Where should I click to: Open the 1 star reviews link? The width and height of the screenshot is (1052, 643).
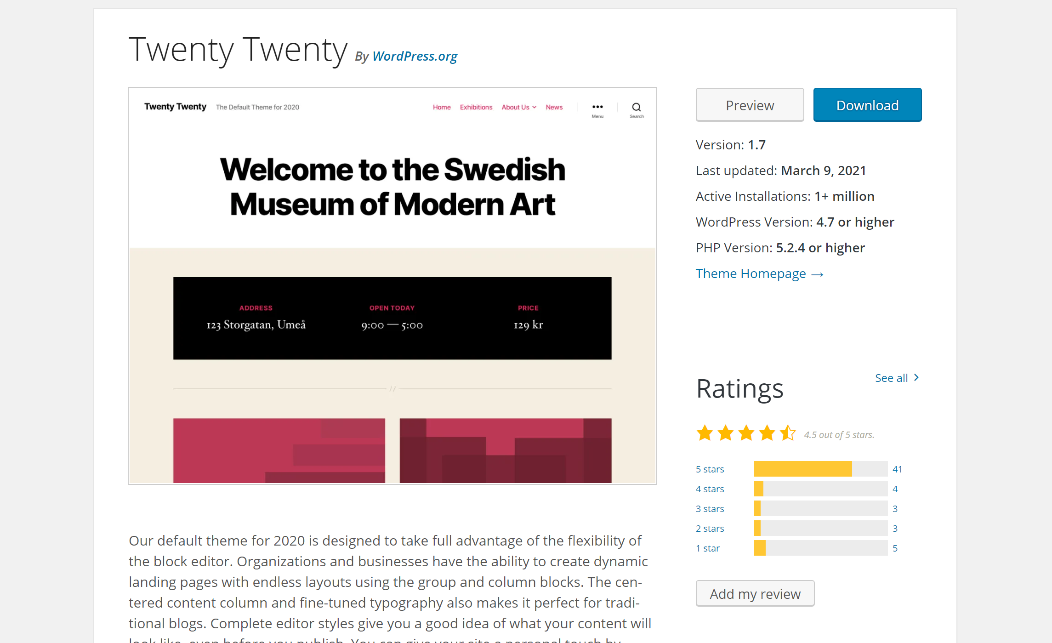pos(708,548)
